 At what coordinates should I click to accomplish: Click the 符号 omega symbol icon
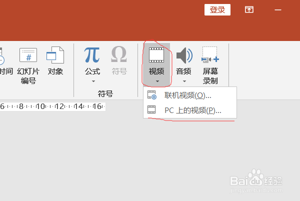point(119,54)
